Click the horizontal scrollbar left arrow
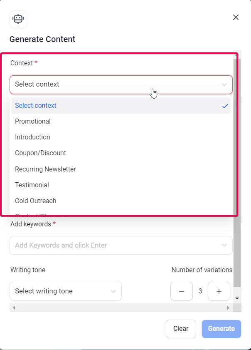This screenshot has height=350, width=251. tap(14, 308)
